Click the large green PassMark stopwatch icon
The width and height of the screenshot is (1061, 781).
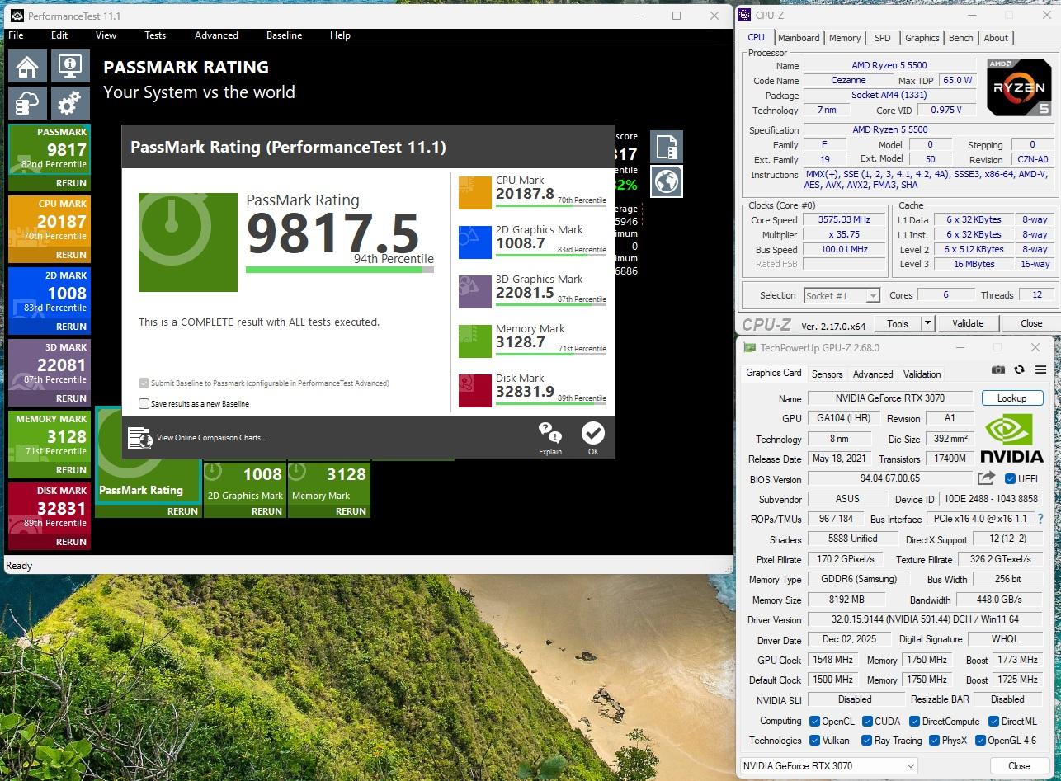point(188,242)
